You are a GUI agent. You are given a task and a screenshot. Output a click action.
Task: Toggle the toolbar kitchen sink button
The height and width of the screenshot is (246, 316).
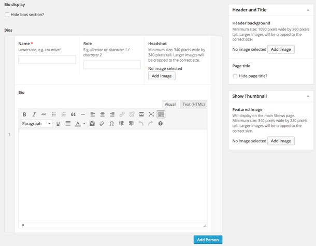coord(161,114)
